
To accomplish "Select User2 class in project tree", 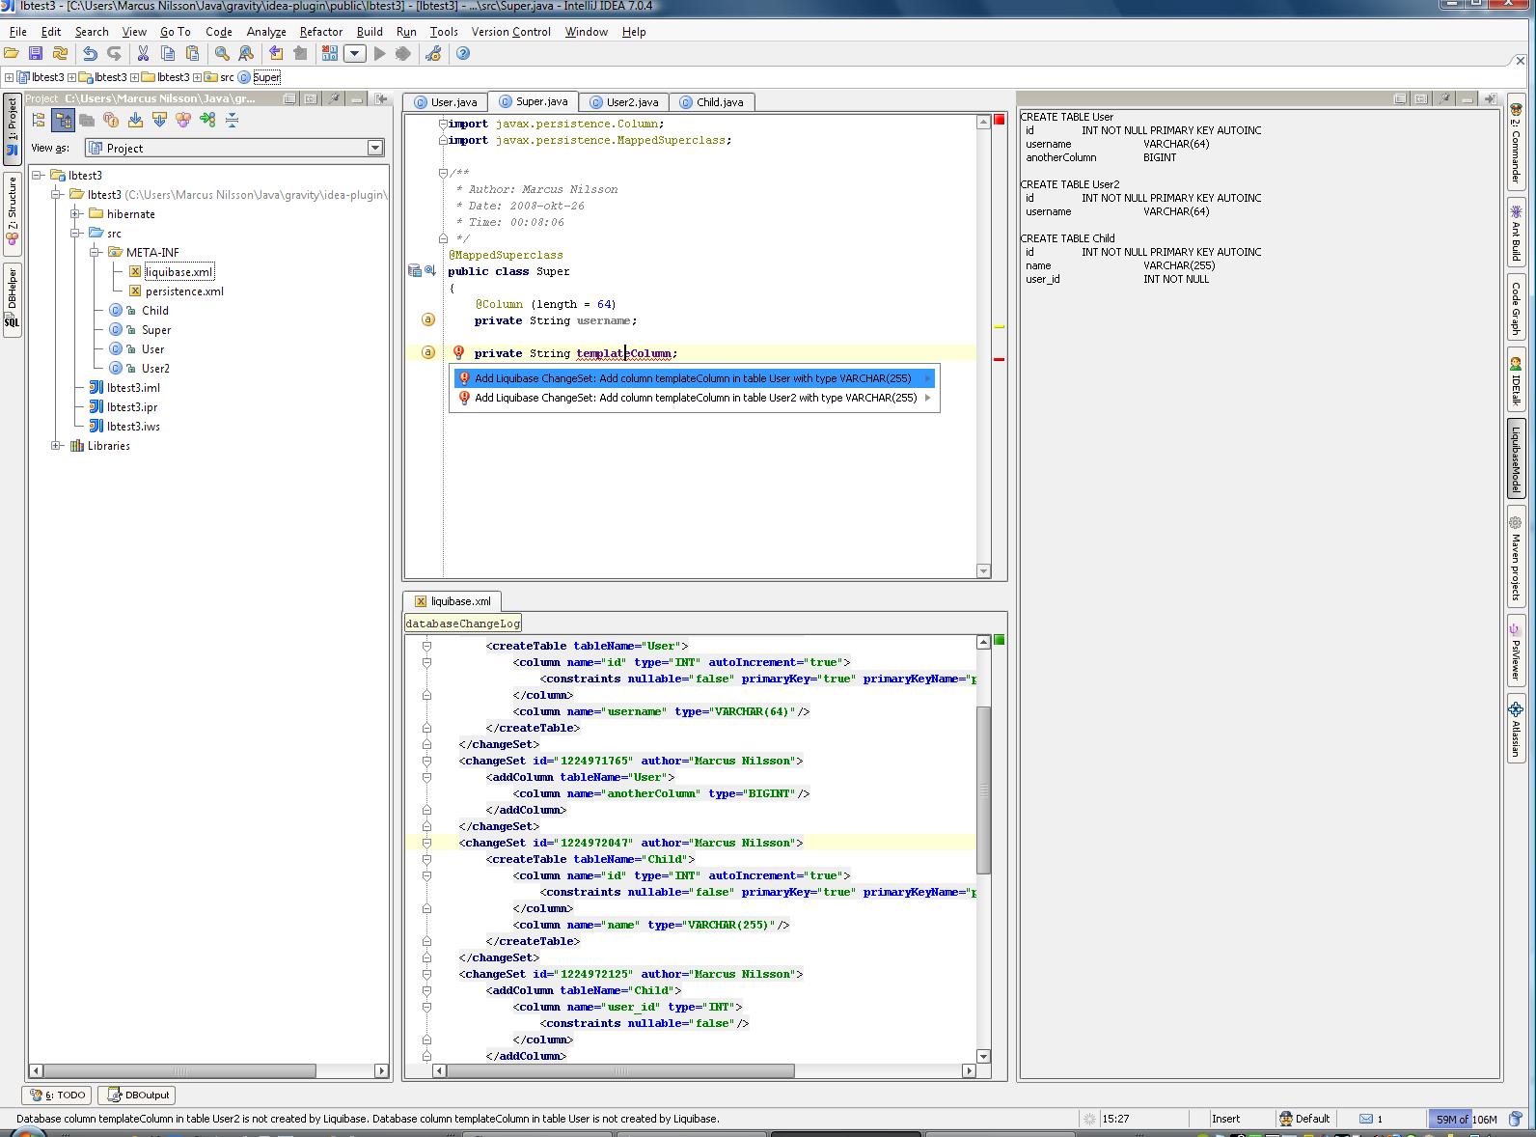I will [155, 369].
